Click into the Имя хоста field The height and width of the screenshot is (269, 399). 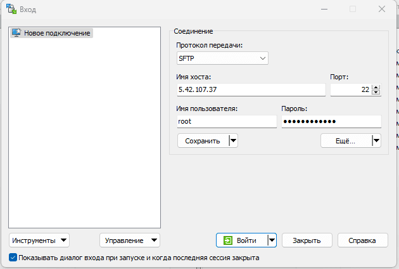click(250, 90)
